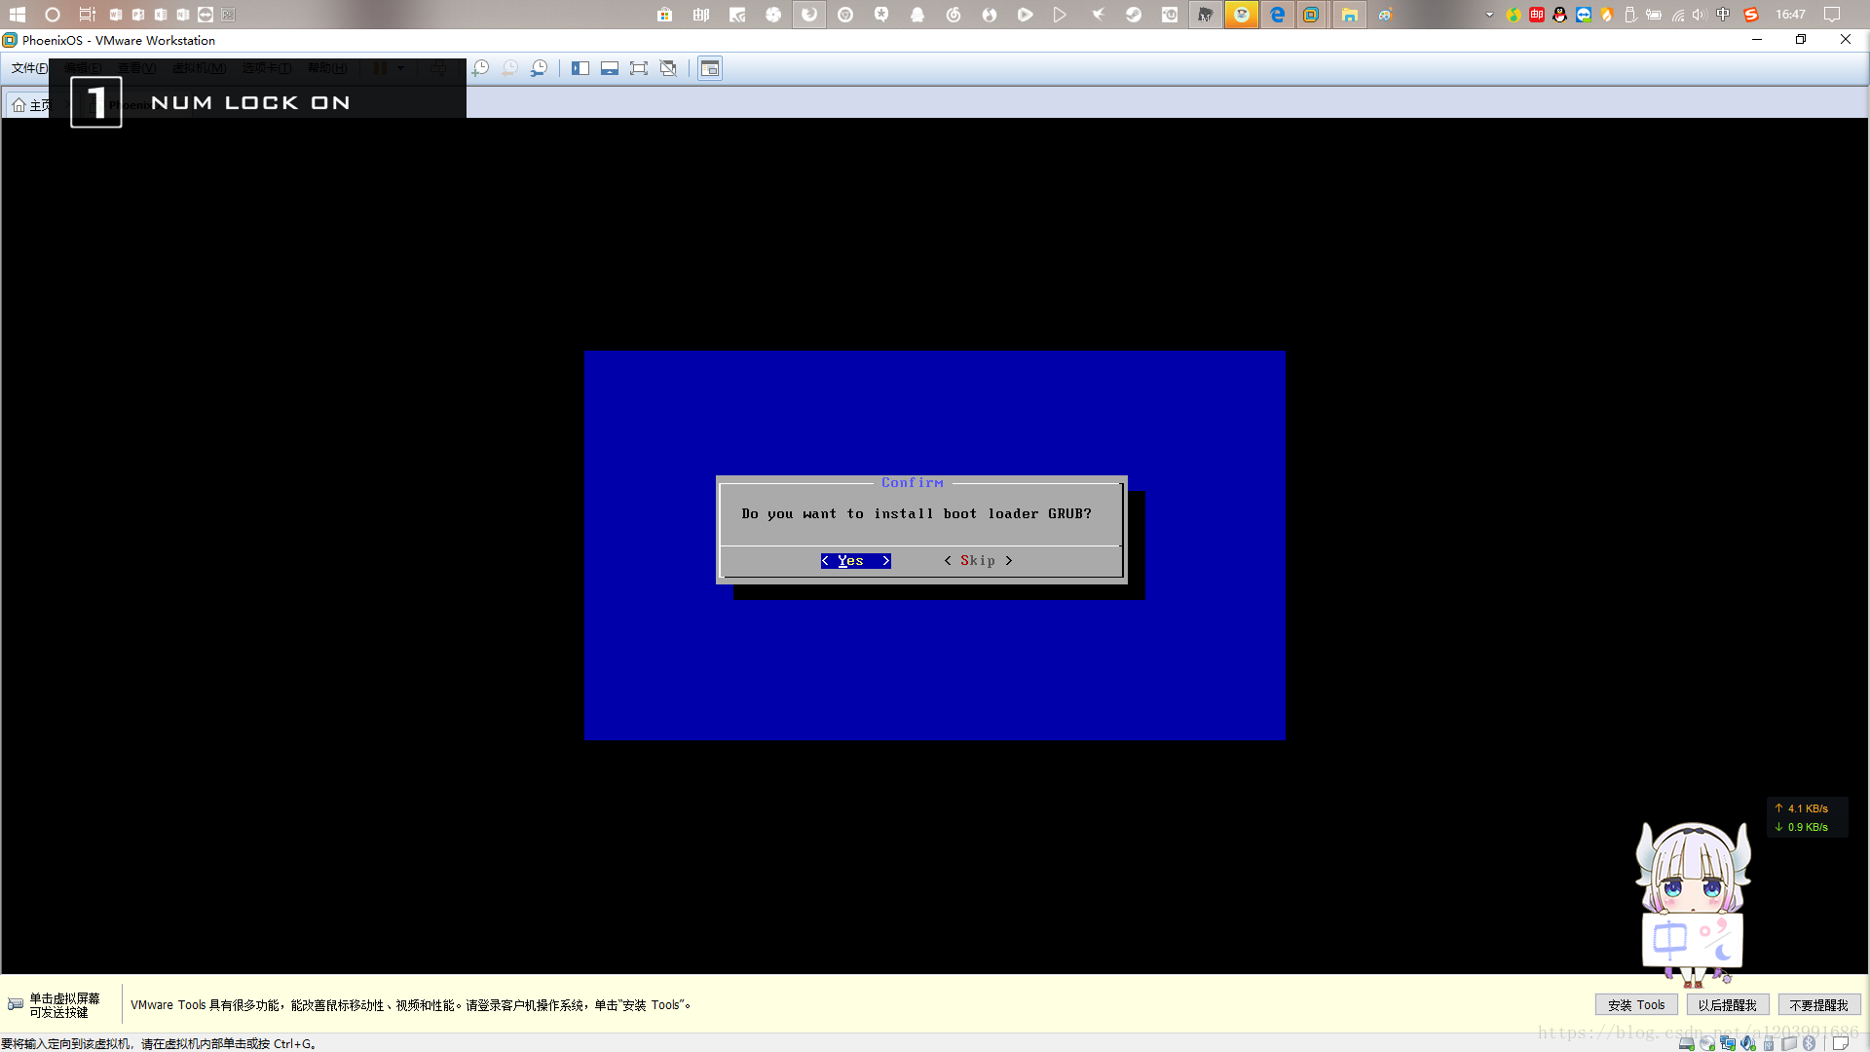Click the network adapter status icon
This screenshot has width=1870, height=1052.
tap(1727, 1043)
